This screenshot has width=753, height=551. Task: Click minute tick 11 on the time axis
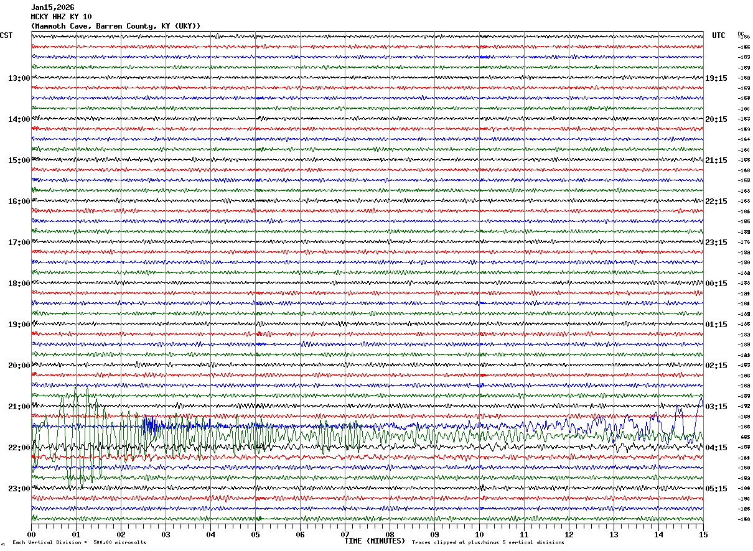point(524,534)
